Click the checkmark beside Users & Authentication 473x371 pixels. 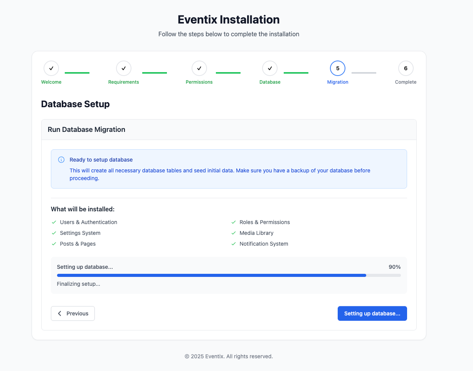coord(54,222)
